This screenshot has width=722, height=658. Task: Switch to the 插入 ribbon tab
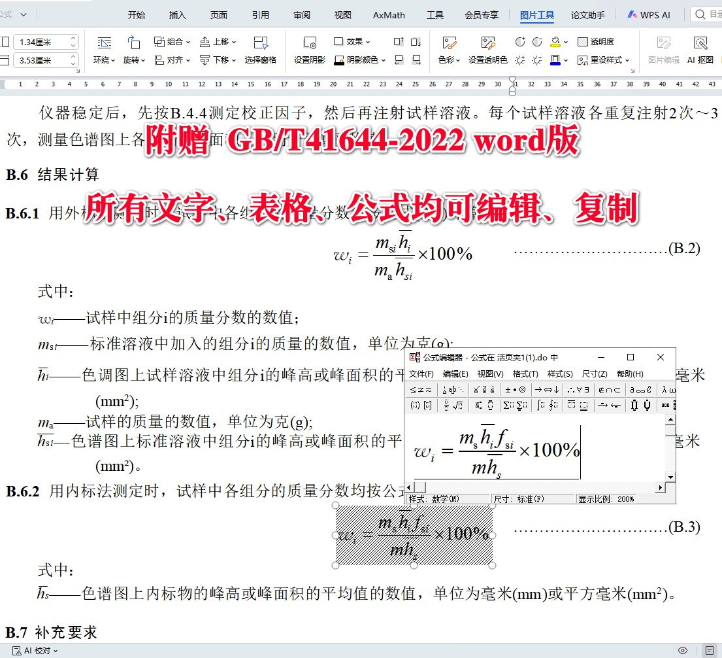coord(177,15)
